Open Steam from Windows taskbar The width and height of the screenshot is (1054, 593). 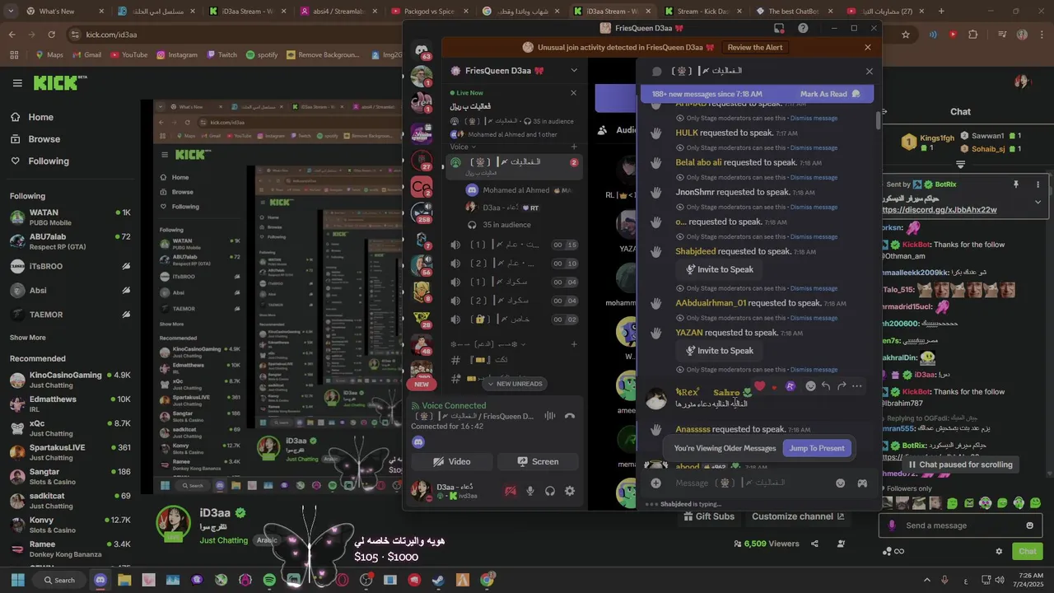tap(438, 580)
